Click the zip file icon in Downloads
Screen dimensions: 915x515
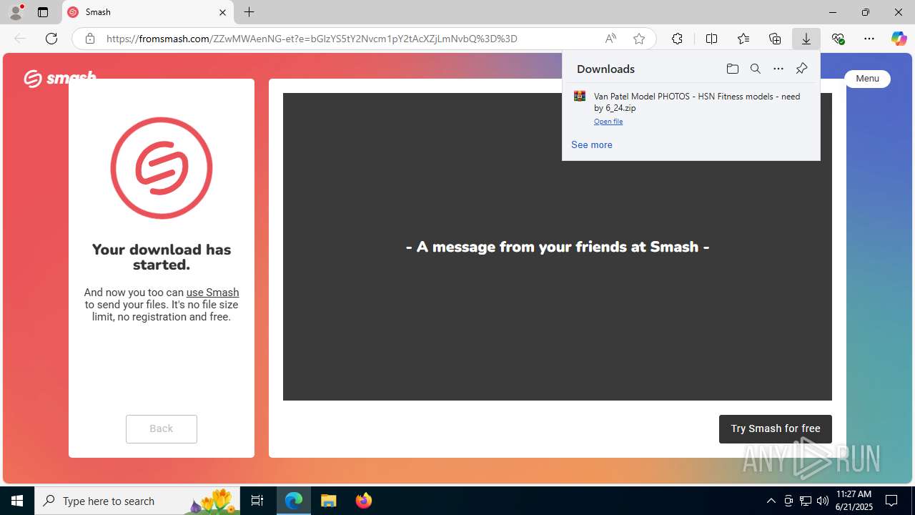point(580,97)
